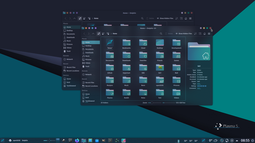Open search in front Dolphin window

click(x=161, y=34)
